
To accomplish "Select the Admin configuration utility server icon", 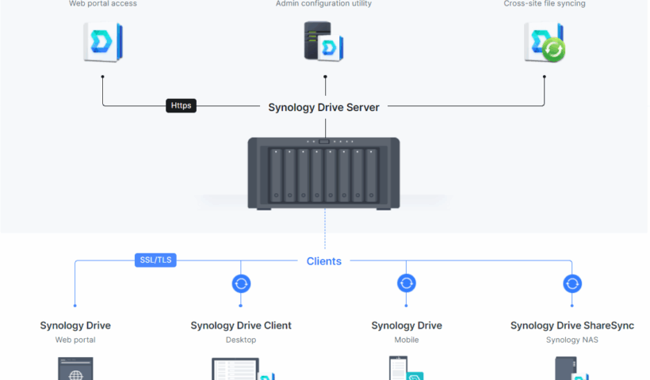I will [323, 41].
